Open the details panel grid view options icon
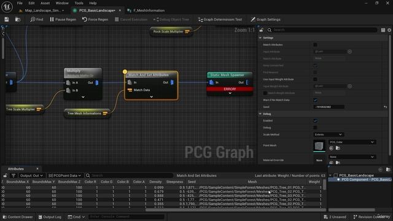This screenshot has height=221, width=393. pyautogui.click(x=383, y=30)
